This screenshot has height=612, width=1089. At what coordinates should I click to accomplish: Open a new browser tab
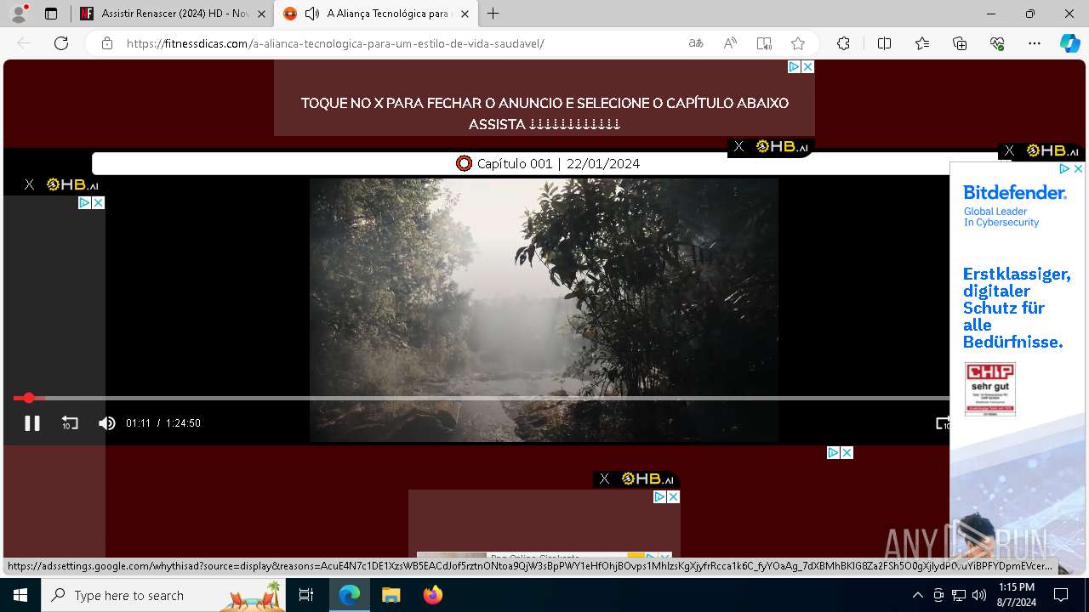493,14
